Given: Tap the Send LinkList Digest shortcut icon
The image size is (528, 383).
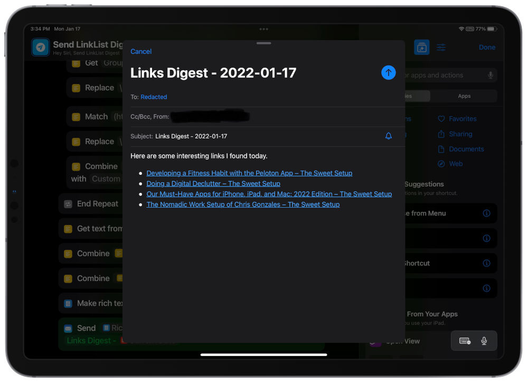Looking at the screenshot, I should coord(41,47).
